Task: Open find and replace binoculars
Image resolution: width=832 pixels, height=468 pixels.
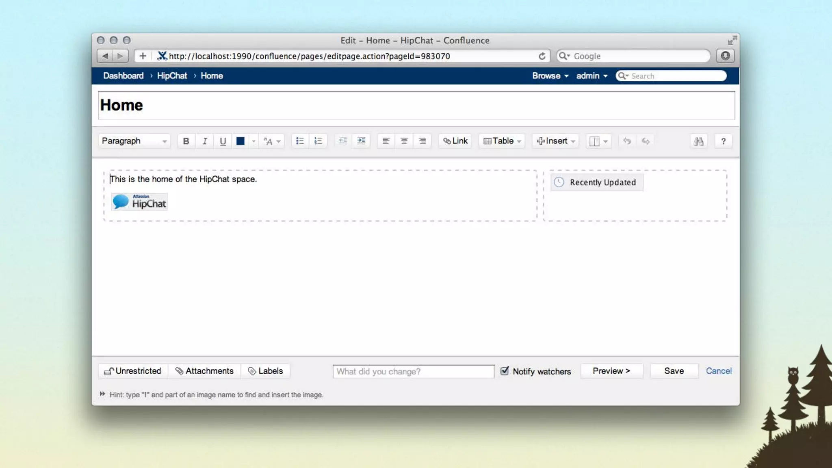Action: tap(698, 141)
